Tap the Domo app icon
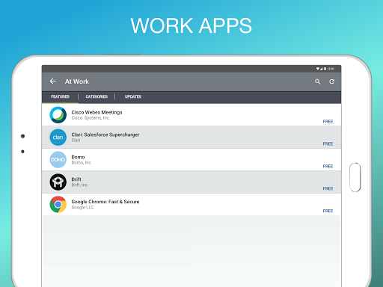Image resolution: width=383 pixels, height=287 pixels. click(58, 160)
